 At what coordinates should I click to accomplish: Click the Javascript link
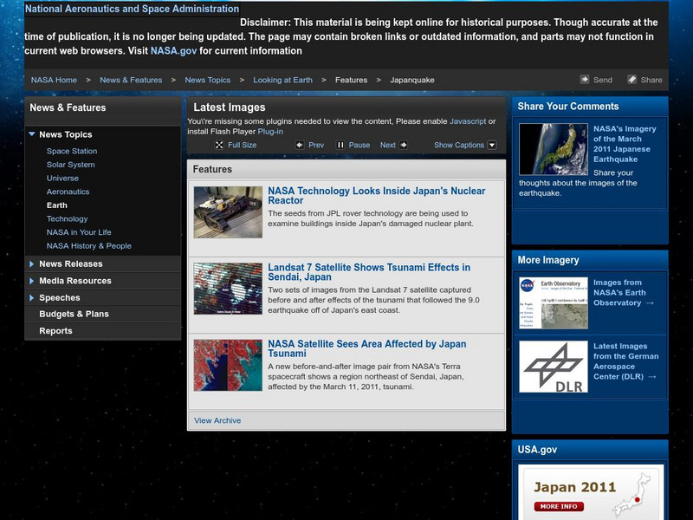coord(468,121)
